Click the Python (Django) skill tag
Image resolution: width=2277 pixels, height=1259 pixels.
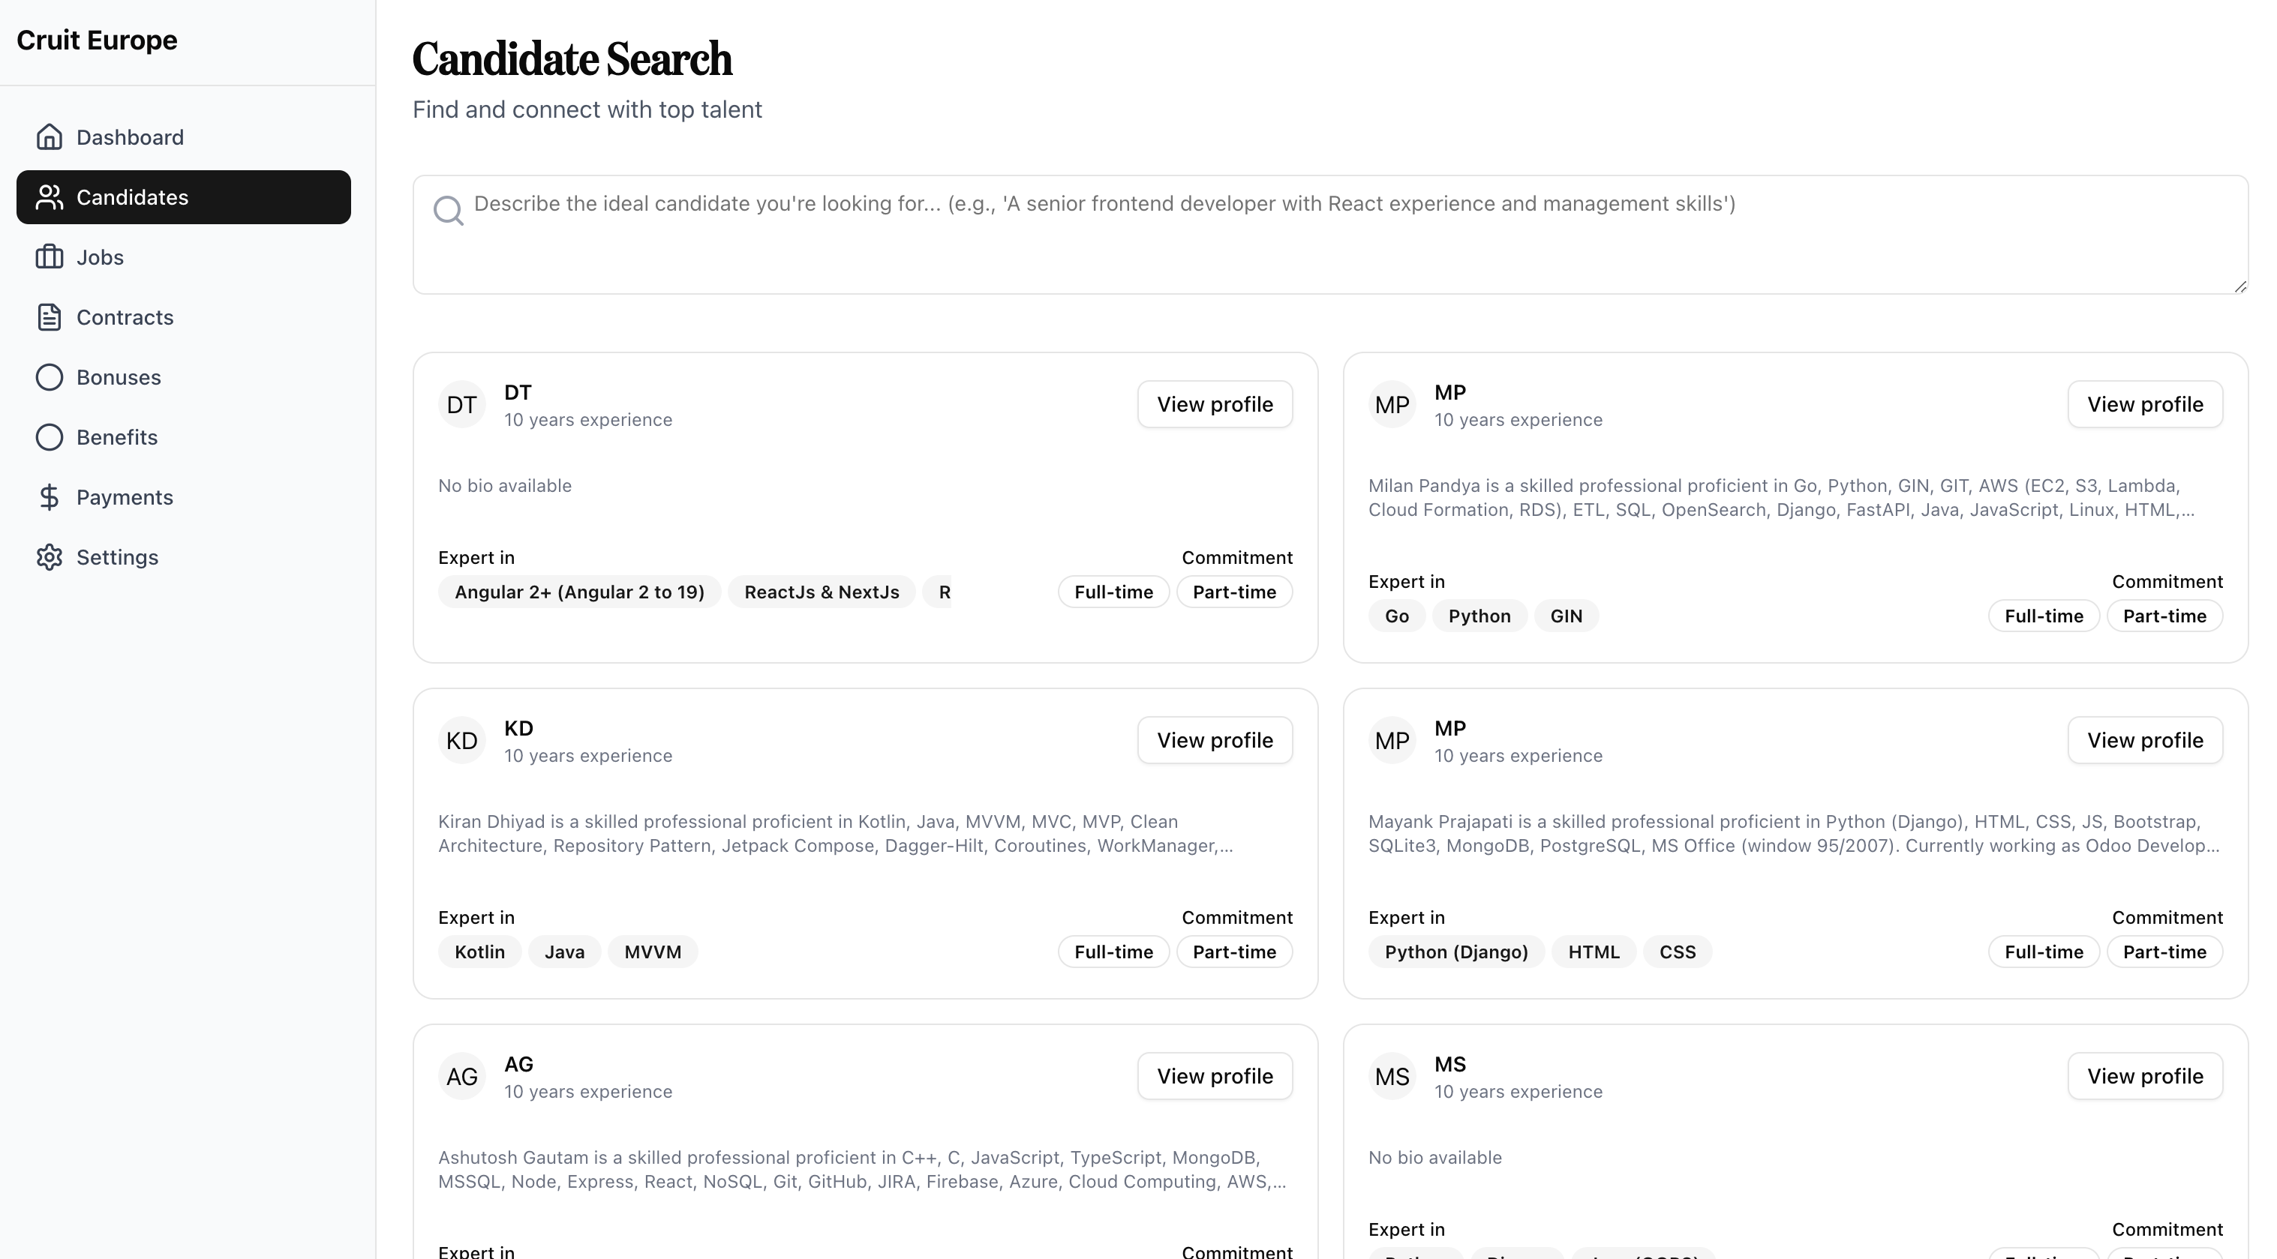(x=1455, y=952)
